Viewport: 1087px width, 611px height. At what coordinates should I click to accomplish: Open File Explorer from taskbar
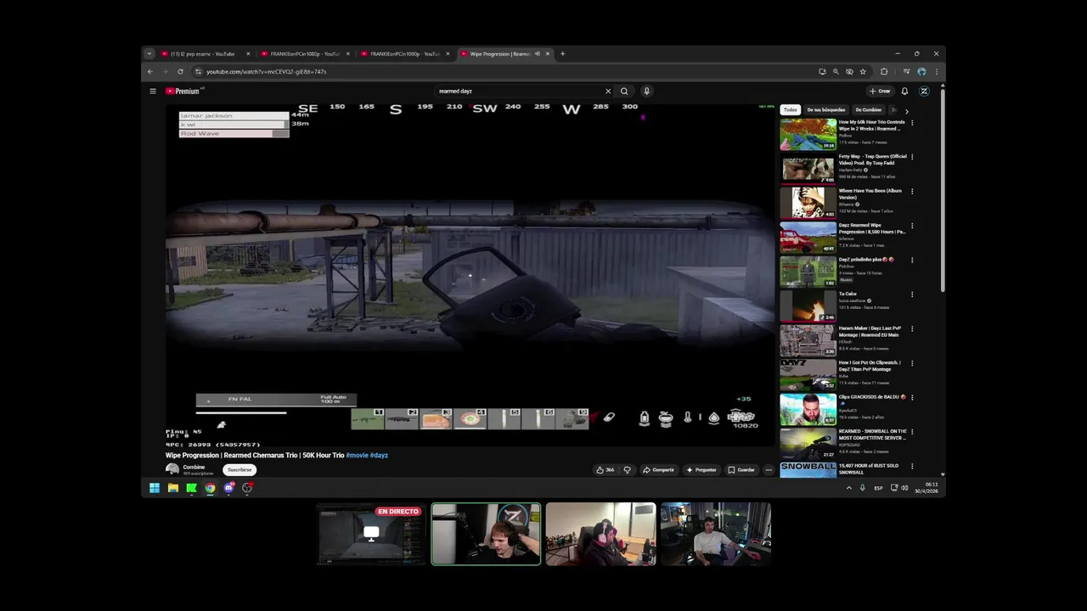173,488
